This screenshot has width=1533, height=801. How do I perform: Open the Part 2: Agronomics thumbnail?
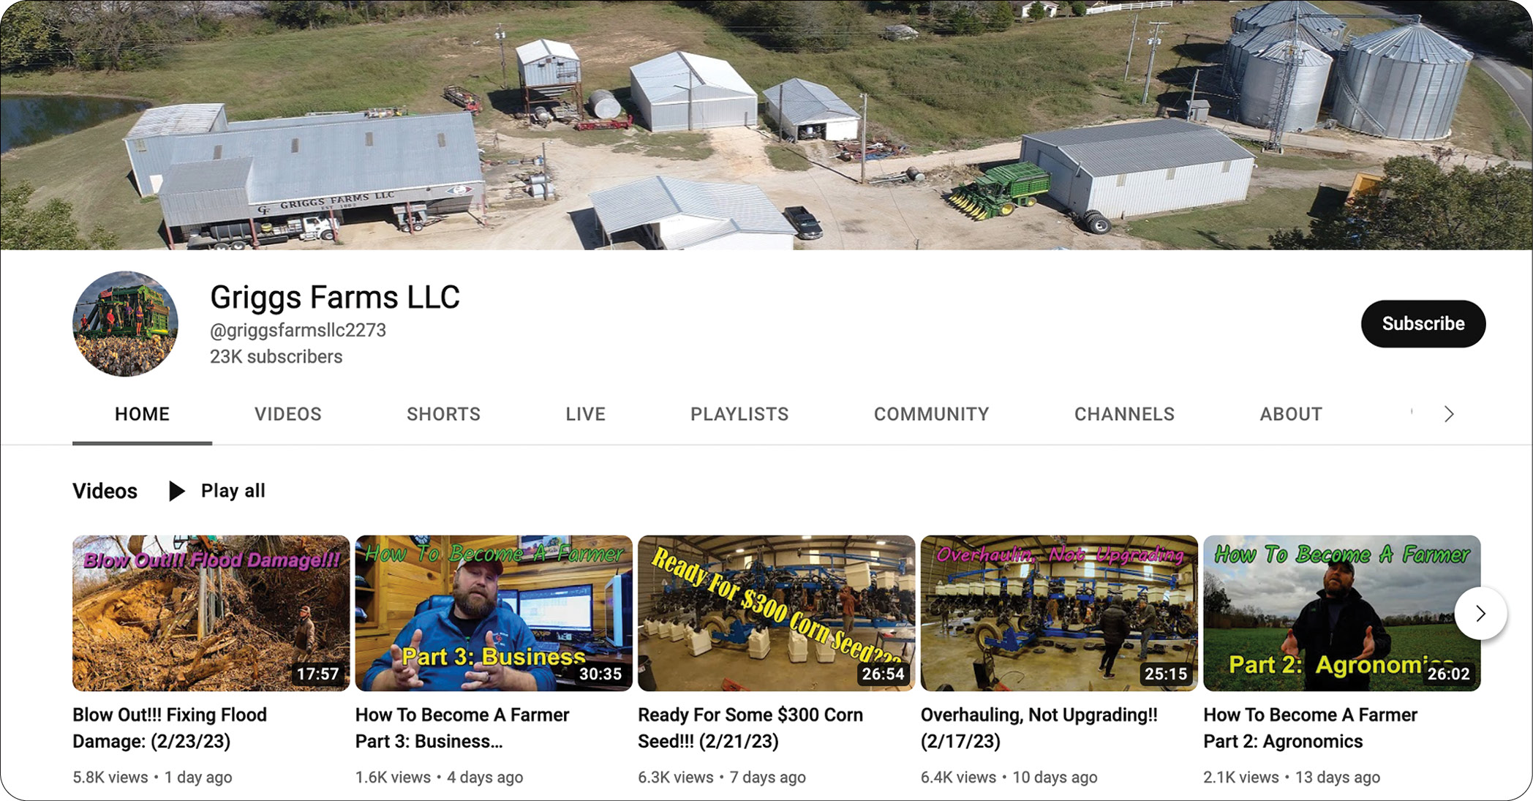point(1342,613)
